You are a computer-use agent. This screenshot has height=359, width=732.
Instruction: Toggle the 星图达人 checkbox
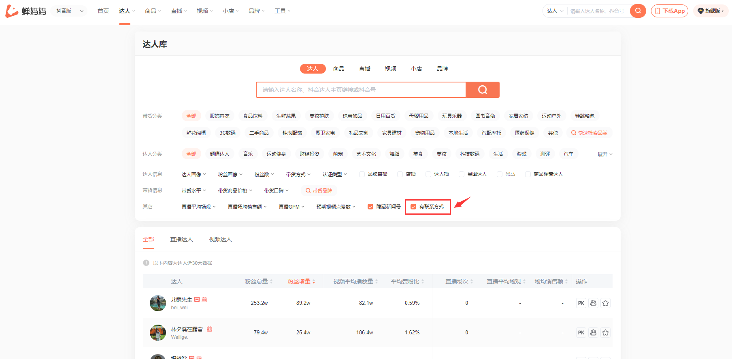pyautogui.click(x=462, y=174)
